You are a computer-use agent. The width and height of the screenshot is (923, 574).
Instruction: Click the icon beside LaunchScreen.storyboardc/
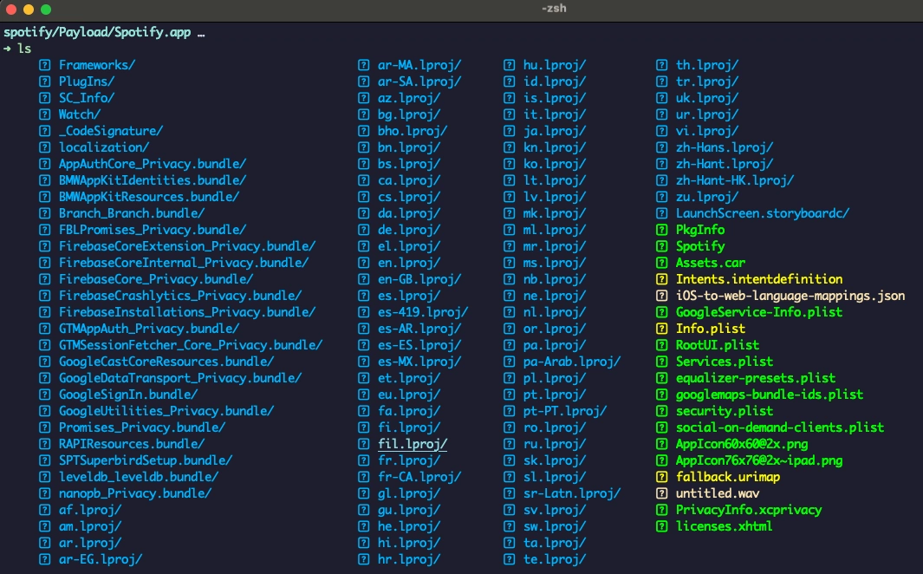tap(661, 213)
